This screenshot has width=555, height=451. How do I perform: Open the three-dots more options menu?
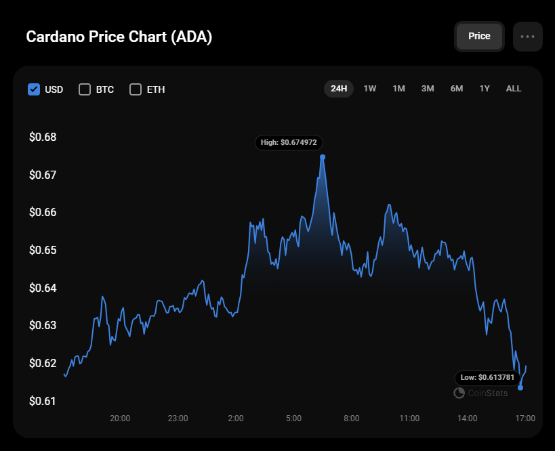pyautogui.click(x=527, y=37)
